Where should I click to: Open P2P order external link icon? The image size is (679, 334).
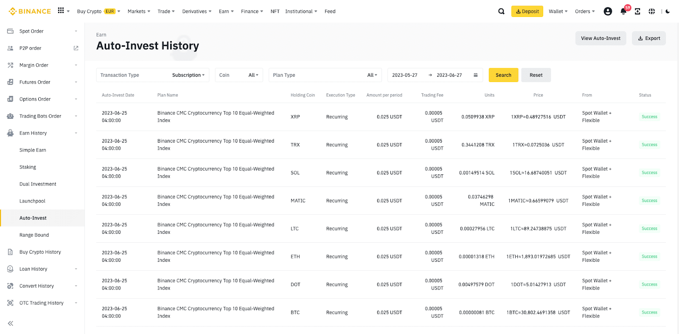(x=76, y=48)
